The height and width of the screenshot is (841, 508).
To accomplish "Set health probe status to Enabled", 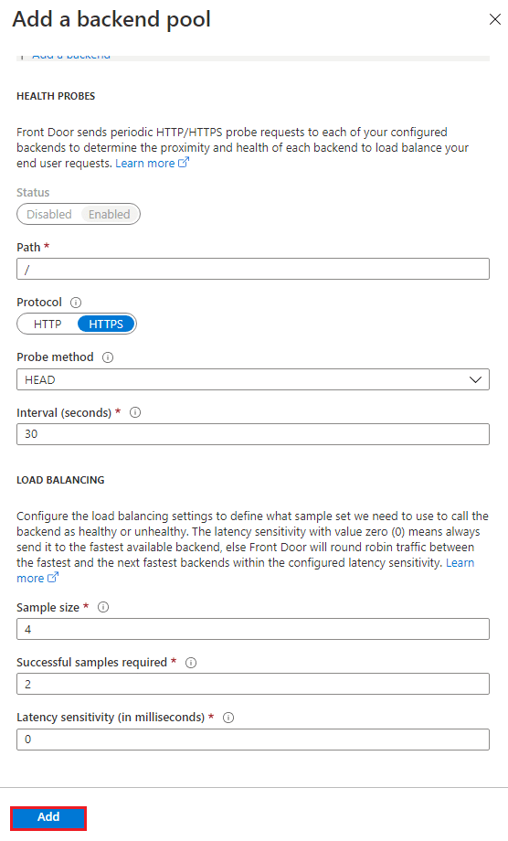I will (x=110, y=214).
